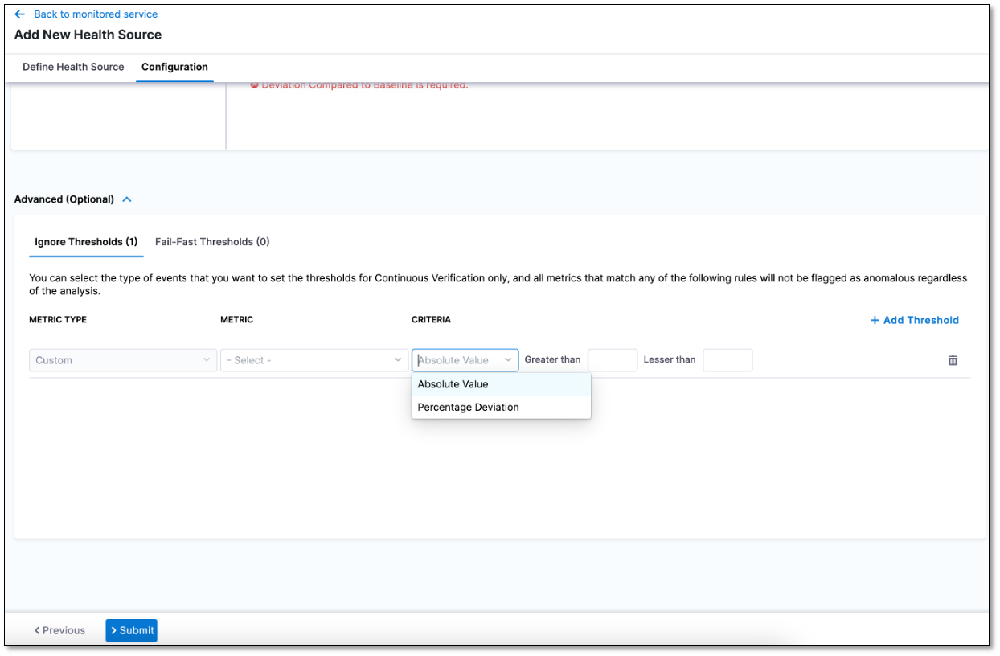This screenshot has width=1000, height=656.
Task: Switch to the Fail-Fast Thresholds (0) tab
Action: tap(212, 242)
